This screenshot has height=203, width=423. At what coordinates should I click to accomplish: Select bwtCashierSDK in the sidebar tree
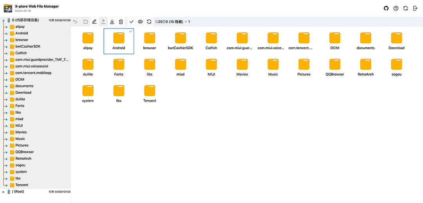(x=28, y=46)
